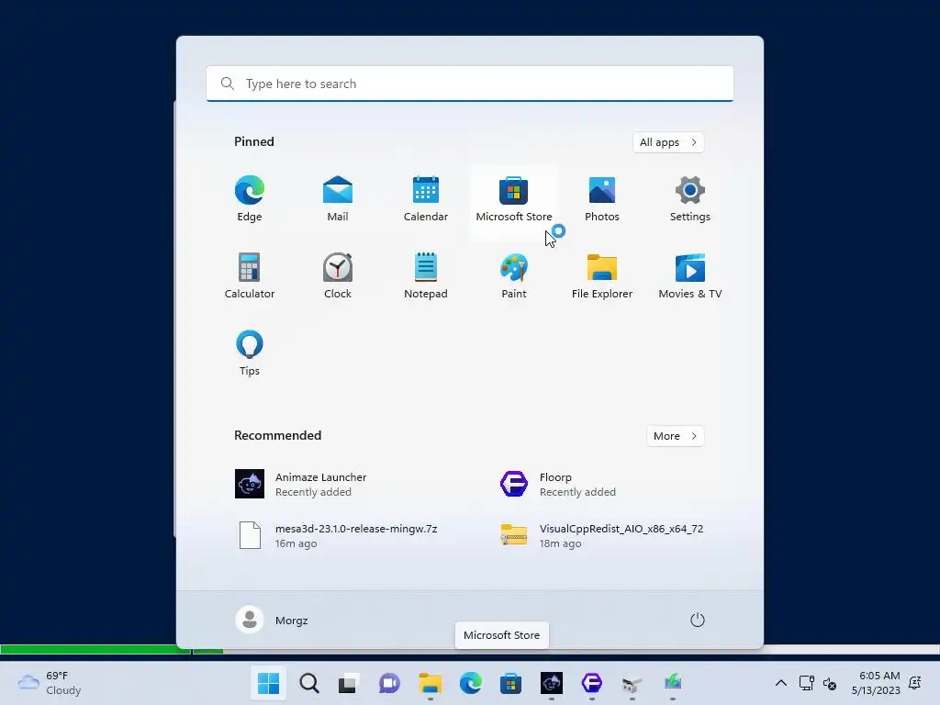Open Settings from the pinned grid
940x705 pixels.
pos(690,199)
